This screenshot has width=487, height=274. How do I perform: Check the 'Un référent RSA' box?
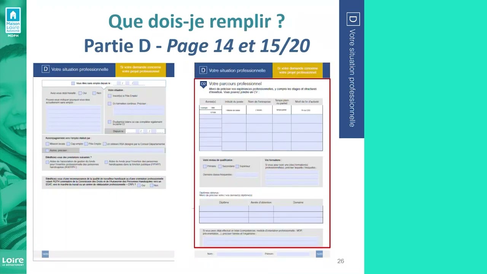[x=104, y=144]
